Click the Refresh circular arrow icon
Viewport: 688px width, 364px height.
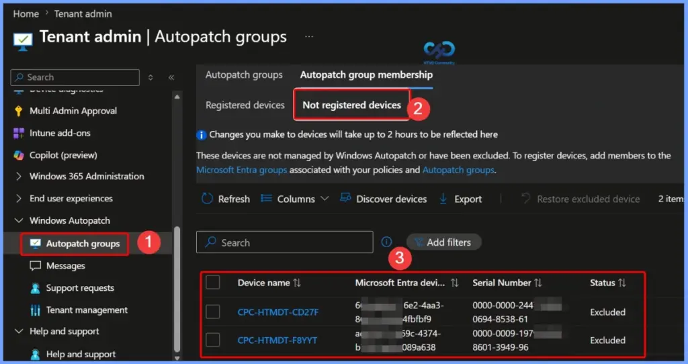coord(207,199)
